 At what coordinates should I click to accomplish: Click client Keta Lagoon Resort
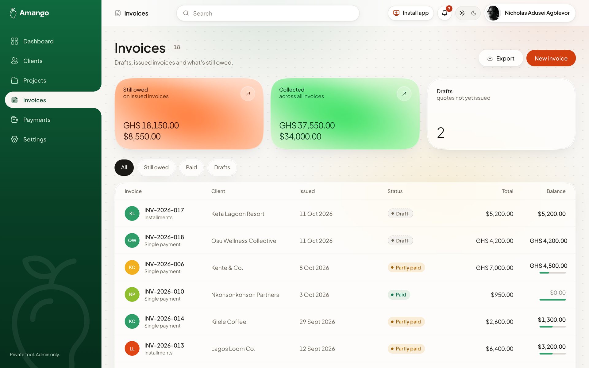click(238, 214)
